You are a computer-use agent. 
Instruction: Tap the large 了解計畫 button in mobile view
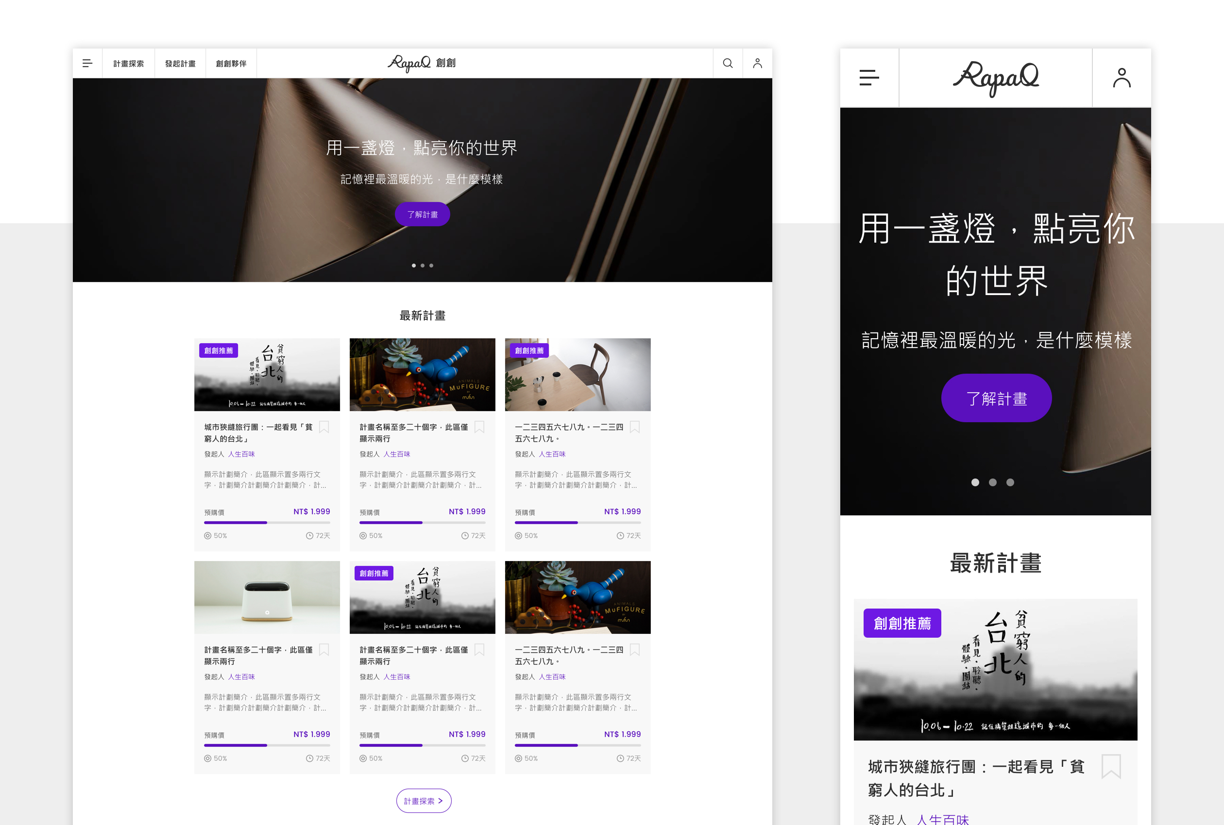click(996, 398)
